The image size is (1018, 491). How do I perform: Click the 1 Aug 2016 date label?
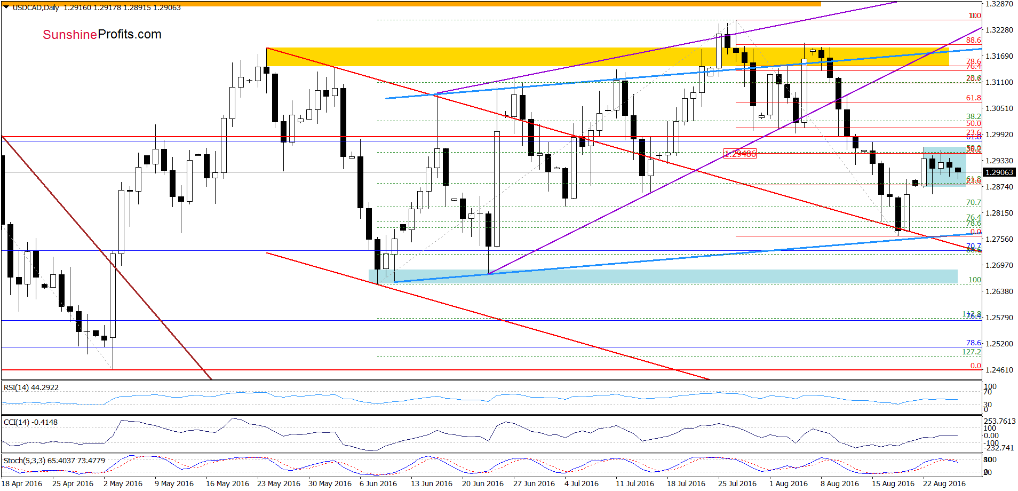tap(789, 484)
